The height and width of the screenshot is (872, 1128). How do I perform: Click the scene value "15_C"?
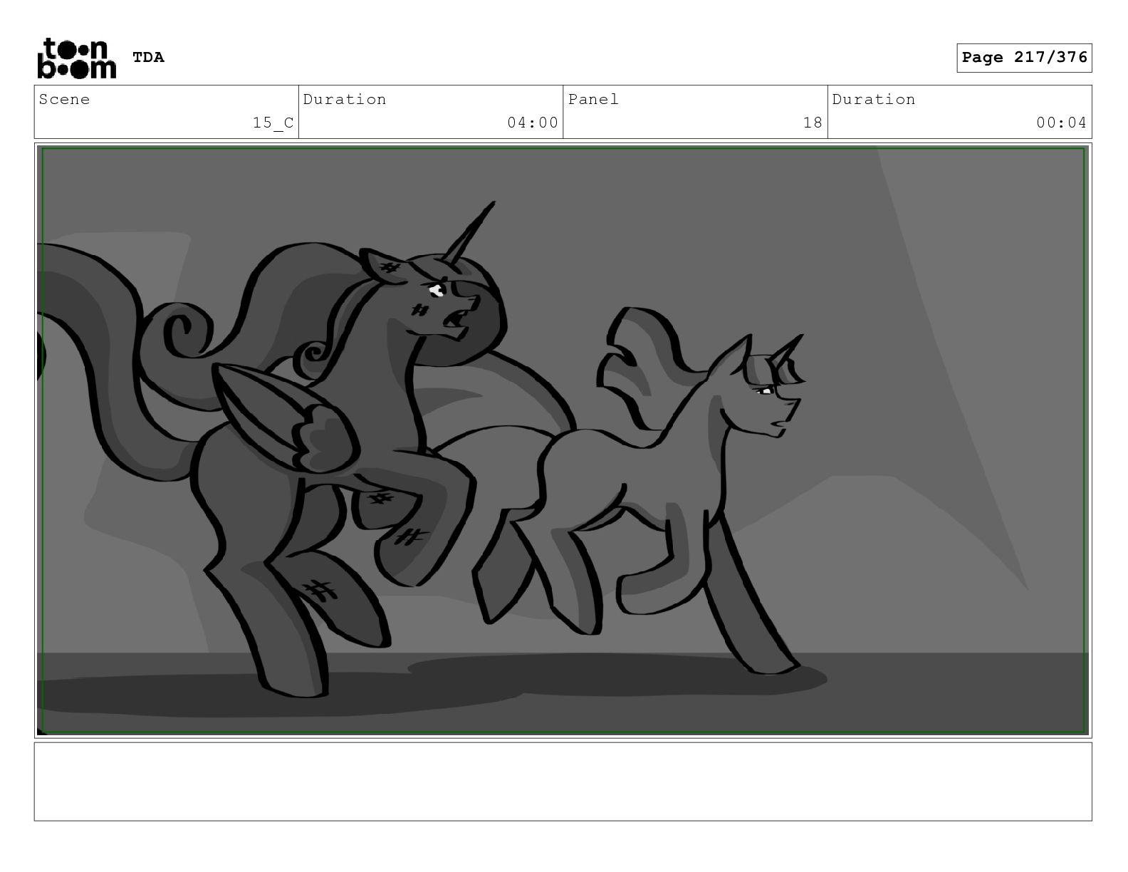[273, 123]
